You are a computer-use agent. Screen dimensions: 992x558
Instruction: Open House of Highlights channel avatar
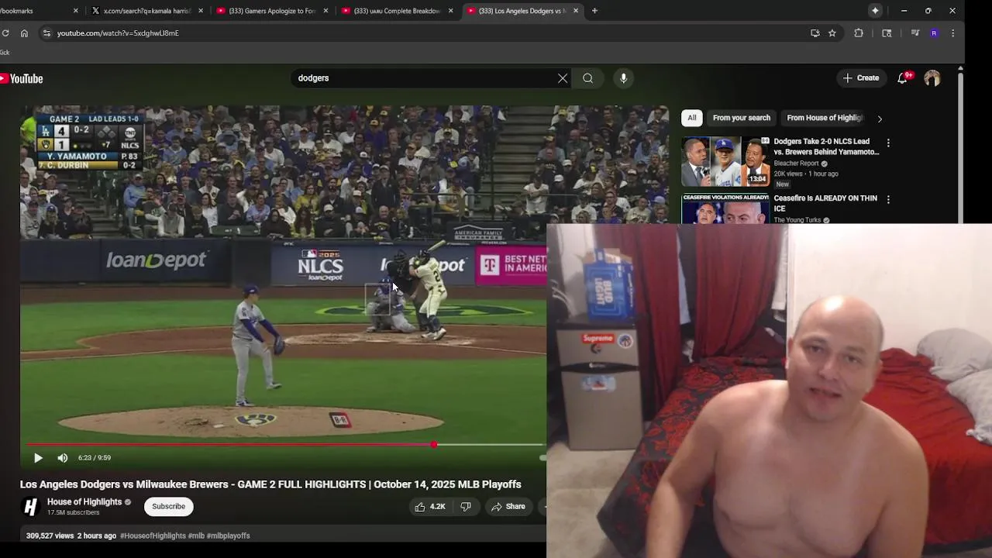(30, 507)
